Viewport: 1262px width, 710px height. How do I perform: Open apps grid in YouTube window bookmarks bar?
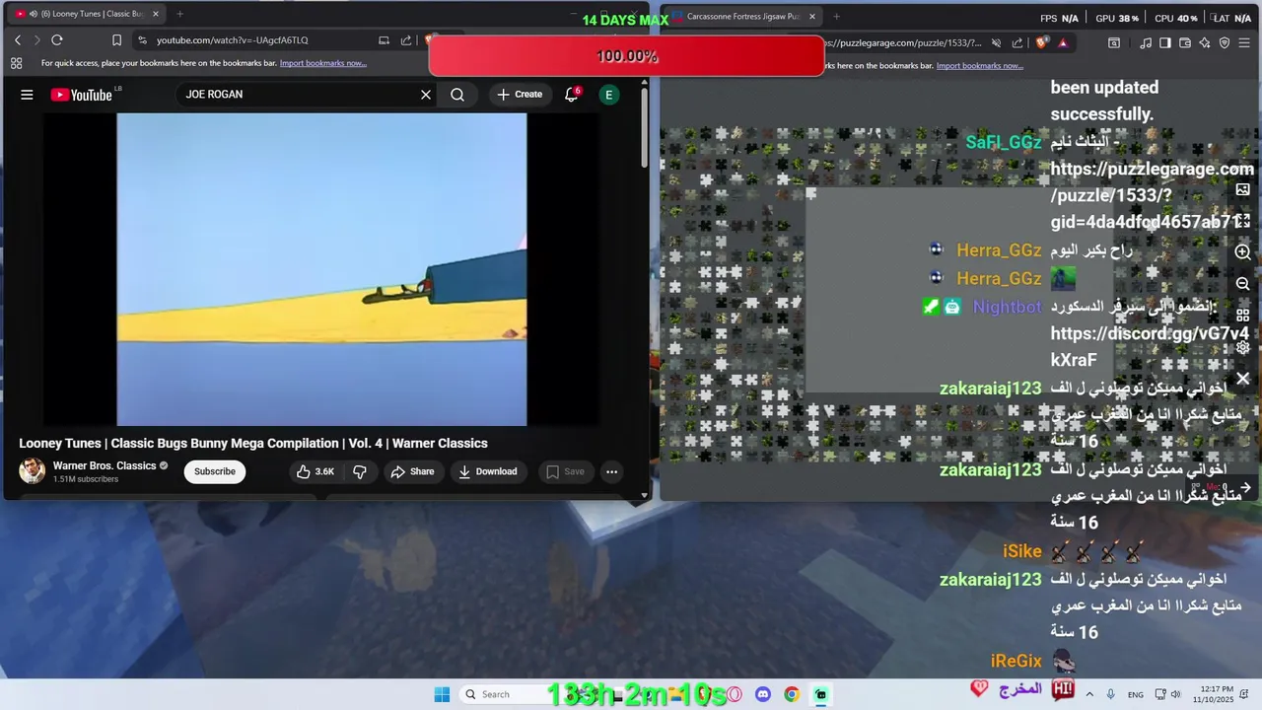[16, 63]
